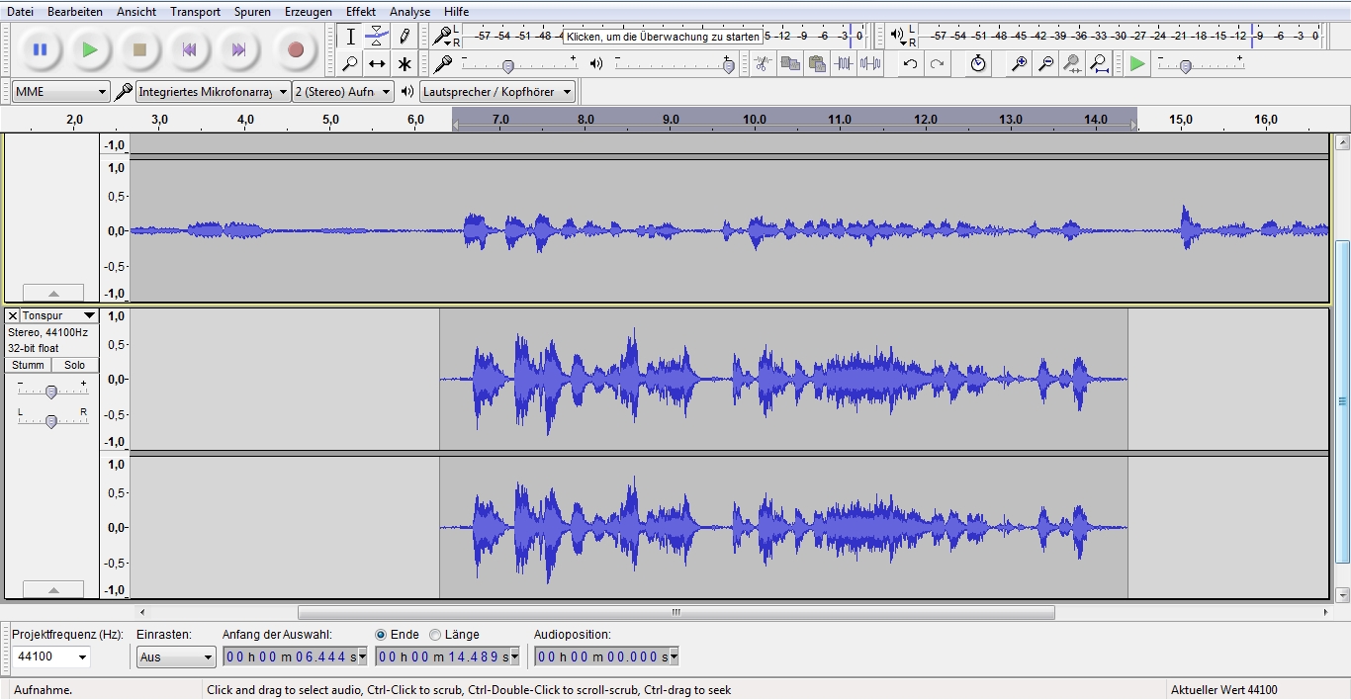1351x700 pixels.
Task: Click the Audioposition time field
Action: [605, 657]
